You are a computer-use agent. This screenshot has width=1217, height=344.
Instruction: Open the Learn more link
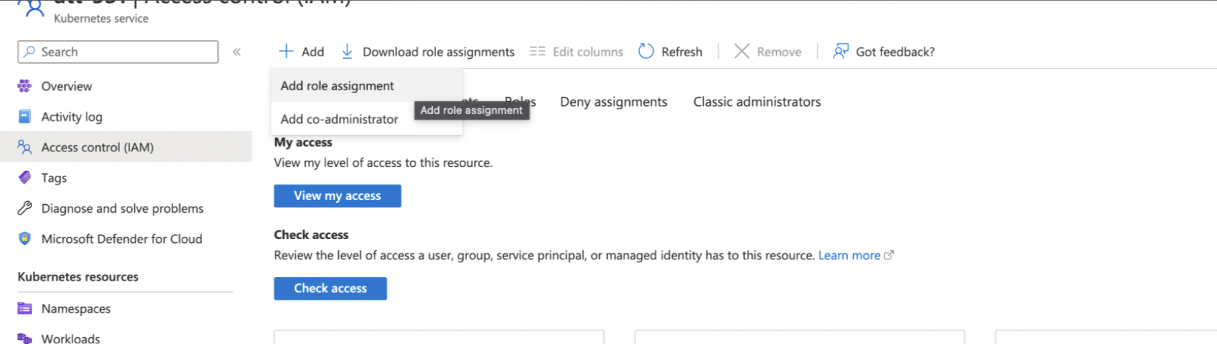point(849,255)
